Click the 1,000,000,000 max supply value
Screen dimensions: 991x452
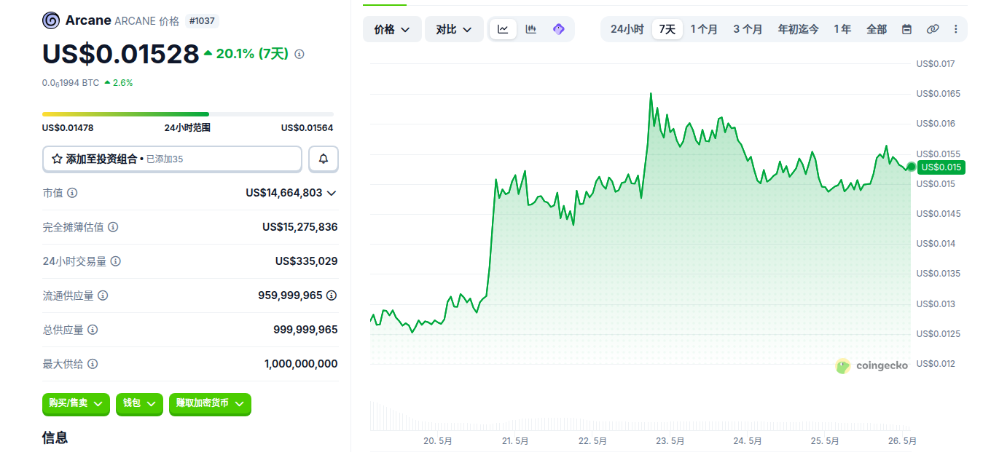301,364
